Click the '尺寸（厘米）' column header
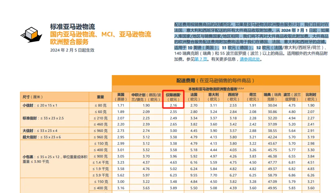Image resolution: width=335 pixels, height=193 pixels. coord(55,97)
